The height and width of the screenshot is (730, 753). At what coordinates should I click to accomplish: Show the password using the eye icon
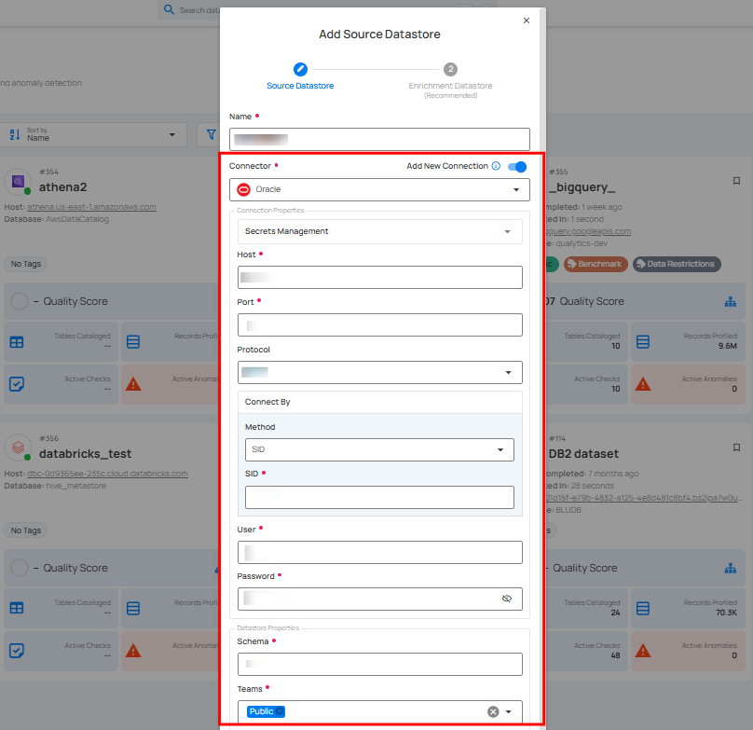507,599
